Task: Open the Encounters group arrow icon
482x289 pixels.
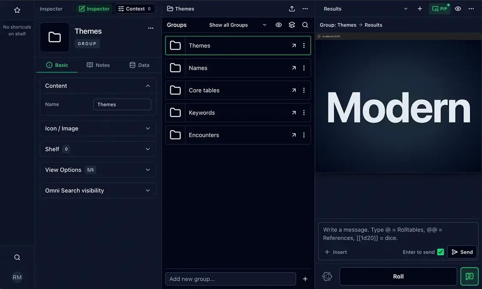Action: tap(294, 135)
